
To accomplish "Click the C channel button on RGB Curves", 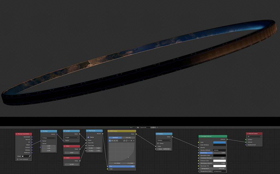I will pyautogui.click(x=109, y=141).
